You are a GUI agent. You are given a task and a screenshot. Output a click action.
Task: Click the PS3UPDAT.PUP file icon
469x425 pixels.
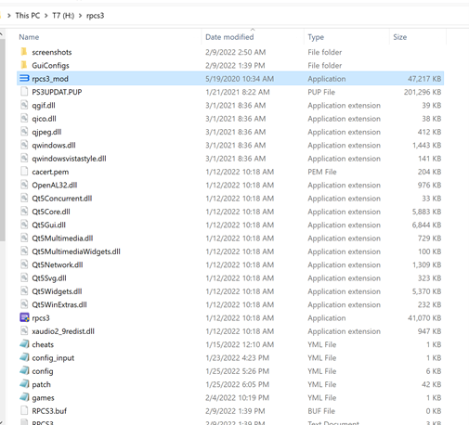click(24, 92)
